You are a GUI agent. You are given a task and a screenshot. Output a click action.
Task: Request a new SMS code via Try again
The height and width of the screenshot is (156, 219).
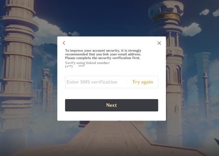click(143, 82)
